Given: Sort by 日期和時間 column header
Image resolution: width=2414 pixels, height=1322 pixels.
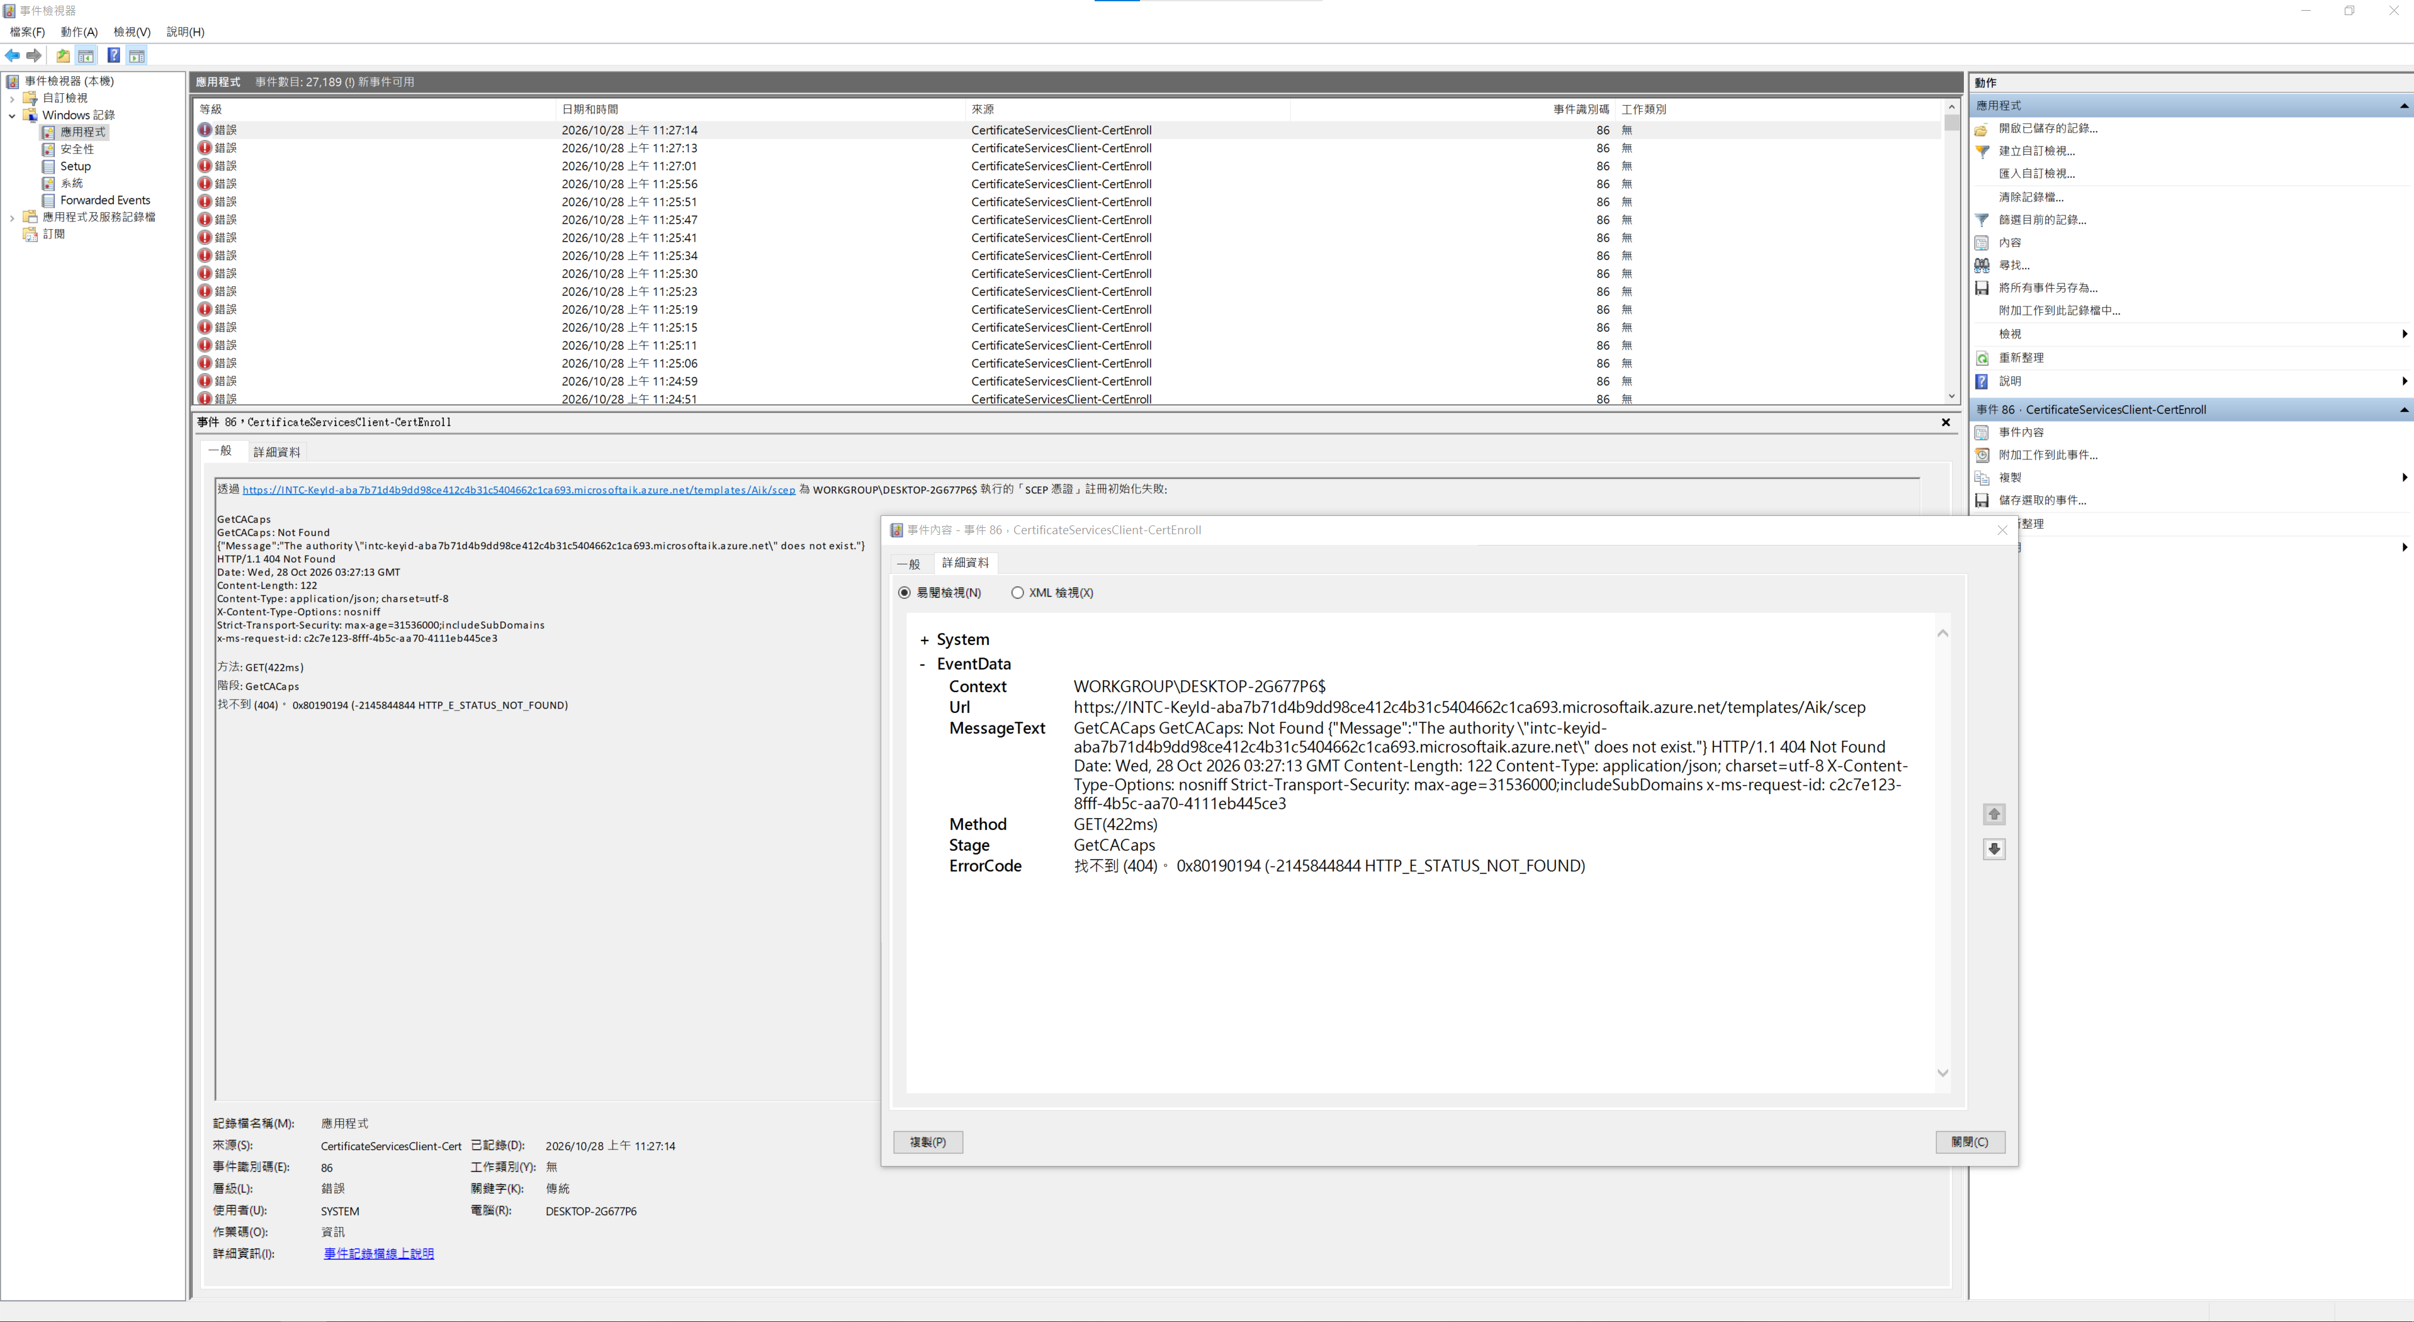Looking at the screenshot, I should tap(760, 109).
